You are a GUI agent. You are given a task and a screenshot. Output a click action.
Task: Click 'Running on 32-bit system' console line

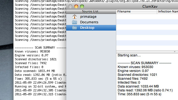click(40, 86)
